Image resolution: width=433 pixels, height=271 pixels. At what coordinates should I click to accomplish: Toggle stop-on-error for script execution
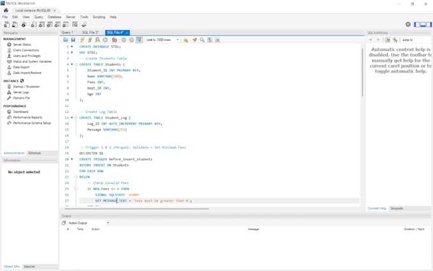pyautogui.click(x=115, y=40)
